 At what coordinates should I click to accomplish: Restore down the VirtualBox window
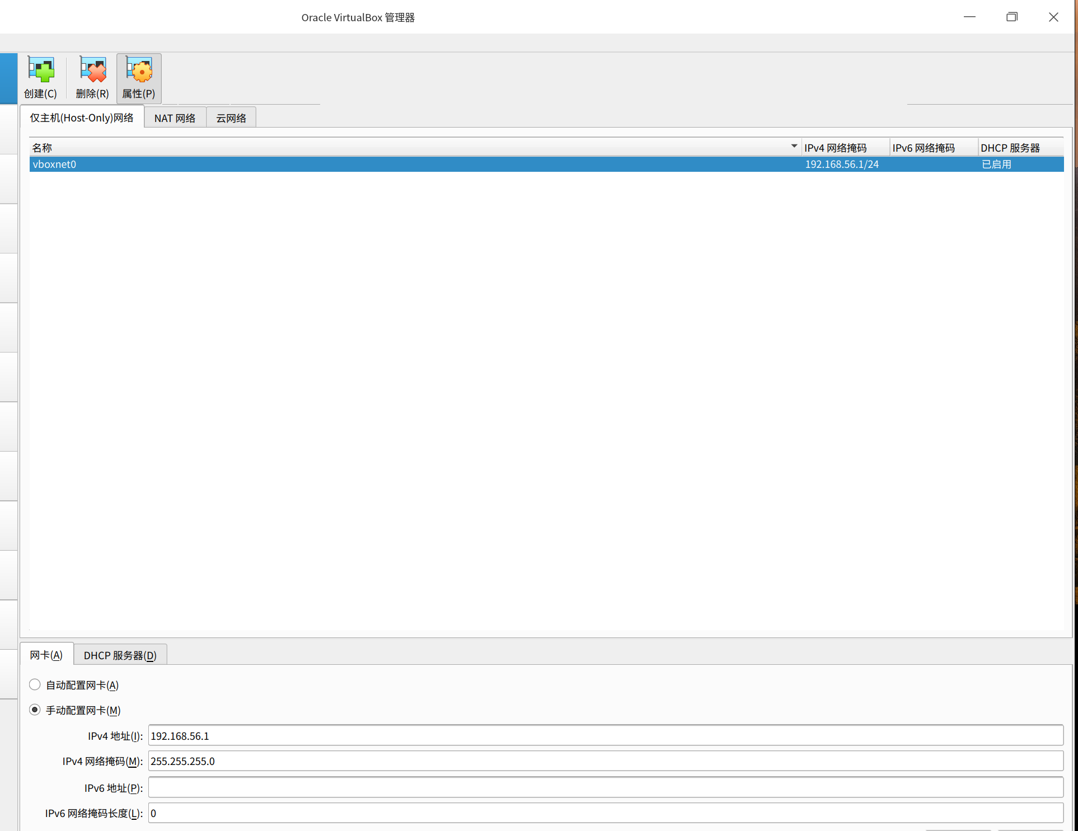point(1011,17)
